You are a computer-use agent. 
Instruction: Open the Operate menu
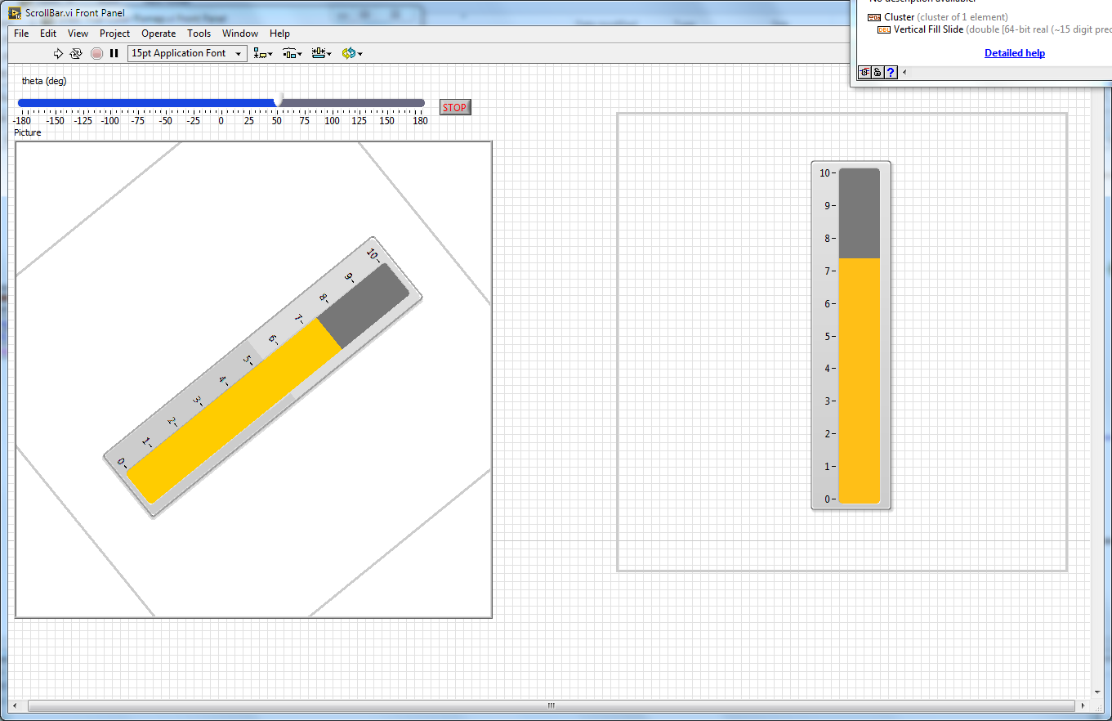coord(159,34)
